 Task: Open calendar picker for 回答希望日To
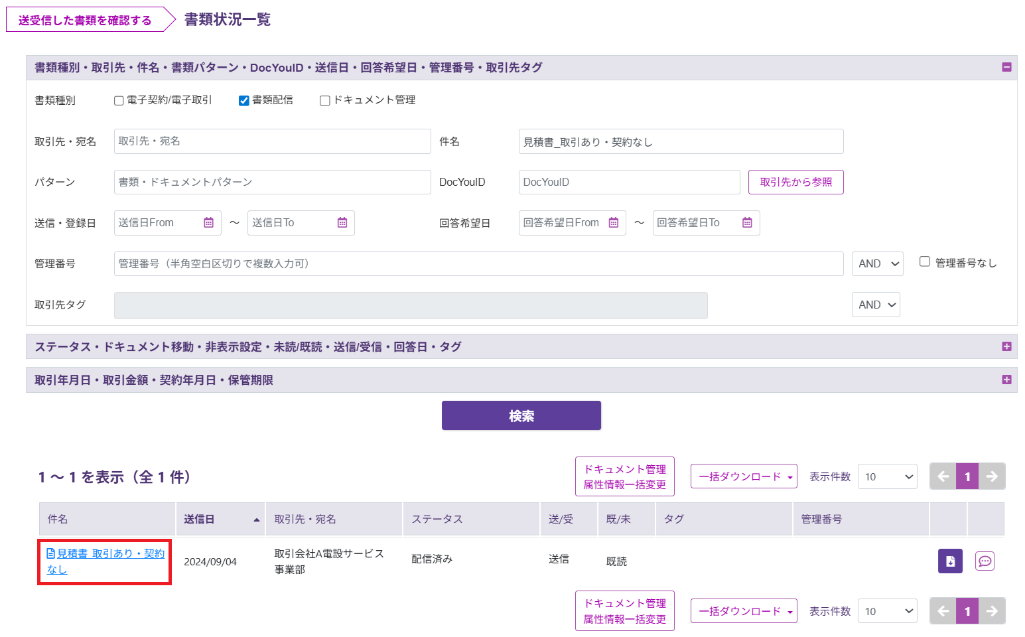click(747, 223)
